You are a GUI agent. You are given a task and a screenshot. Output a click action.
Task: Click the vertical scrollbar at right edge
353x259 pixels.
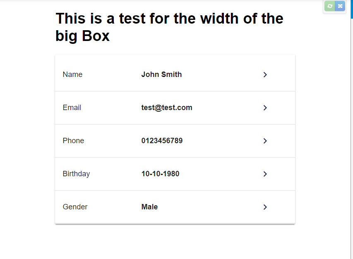click(x=352, y=124)
